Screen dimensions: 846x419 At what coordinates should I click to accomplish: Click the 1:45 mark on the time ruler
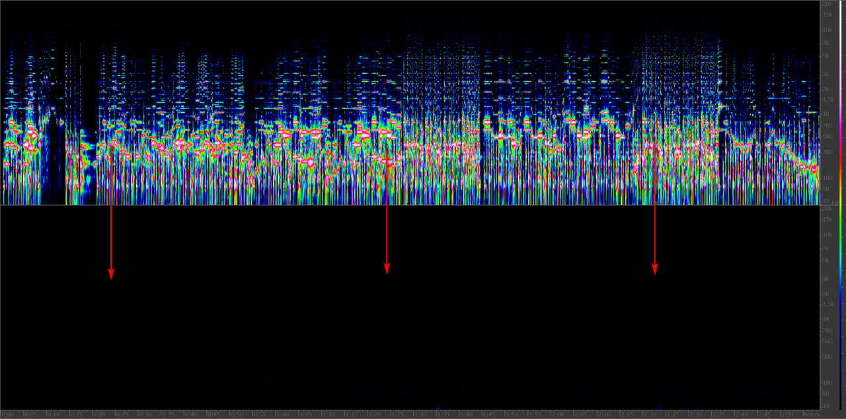(488, 414)
